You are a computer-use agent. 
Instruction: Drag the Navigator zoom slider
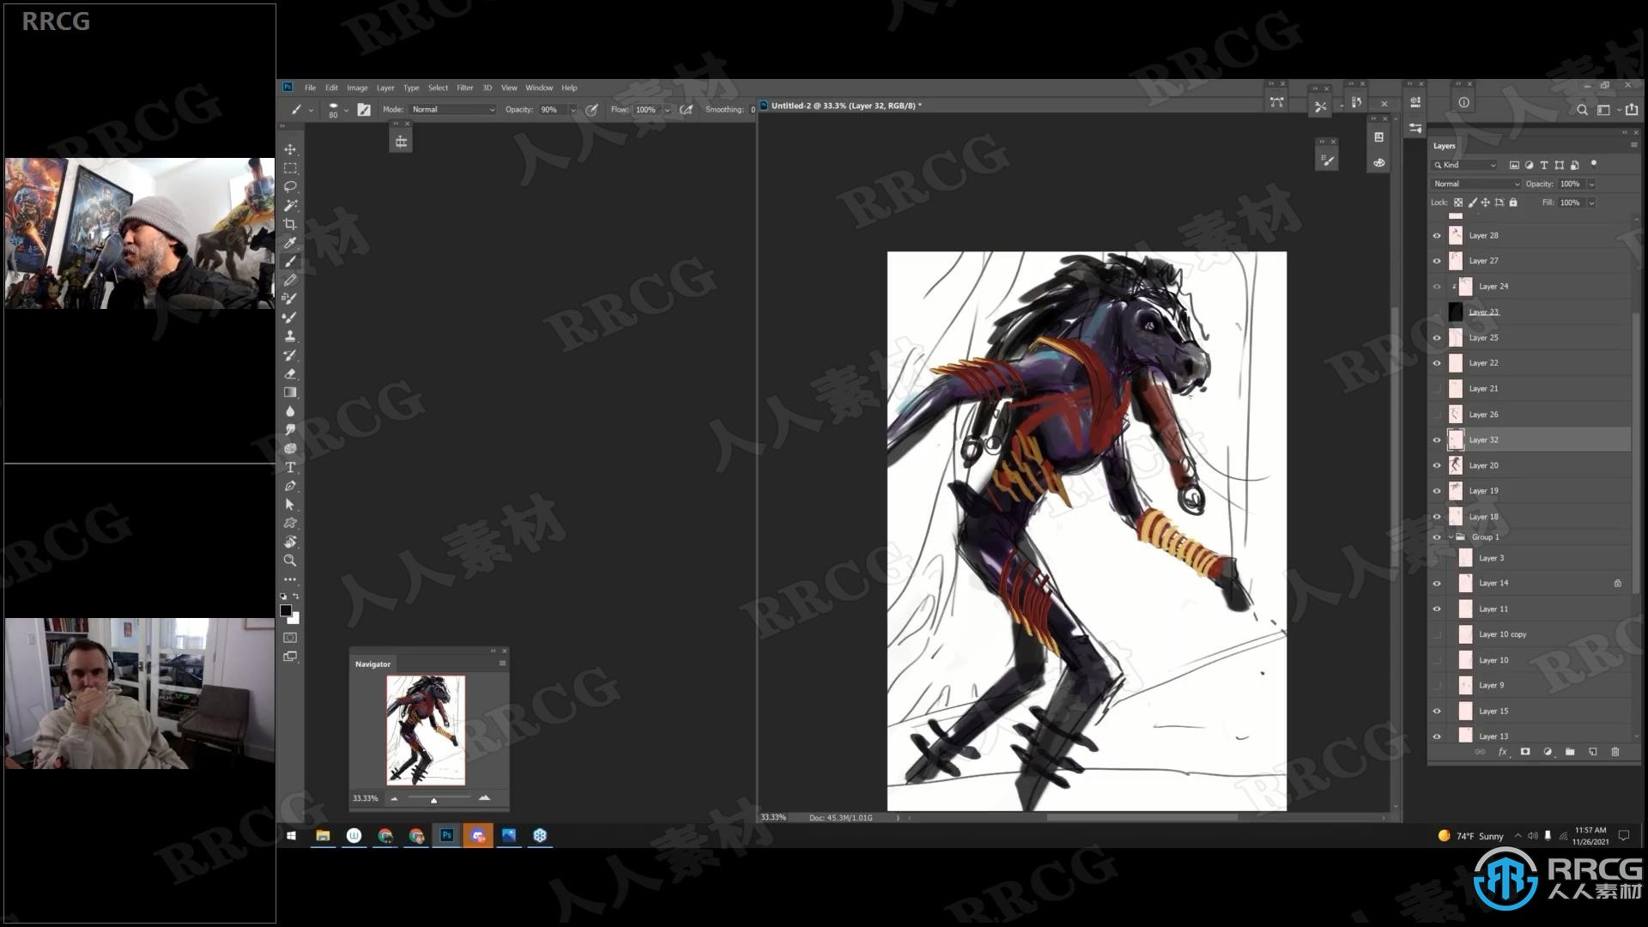tap(433, 799)
